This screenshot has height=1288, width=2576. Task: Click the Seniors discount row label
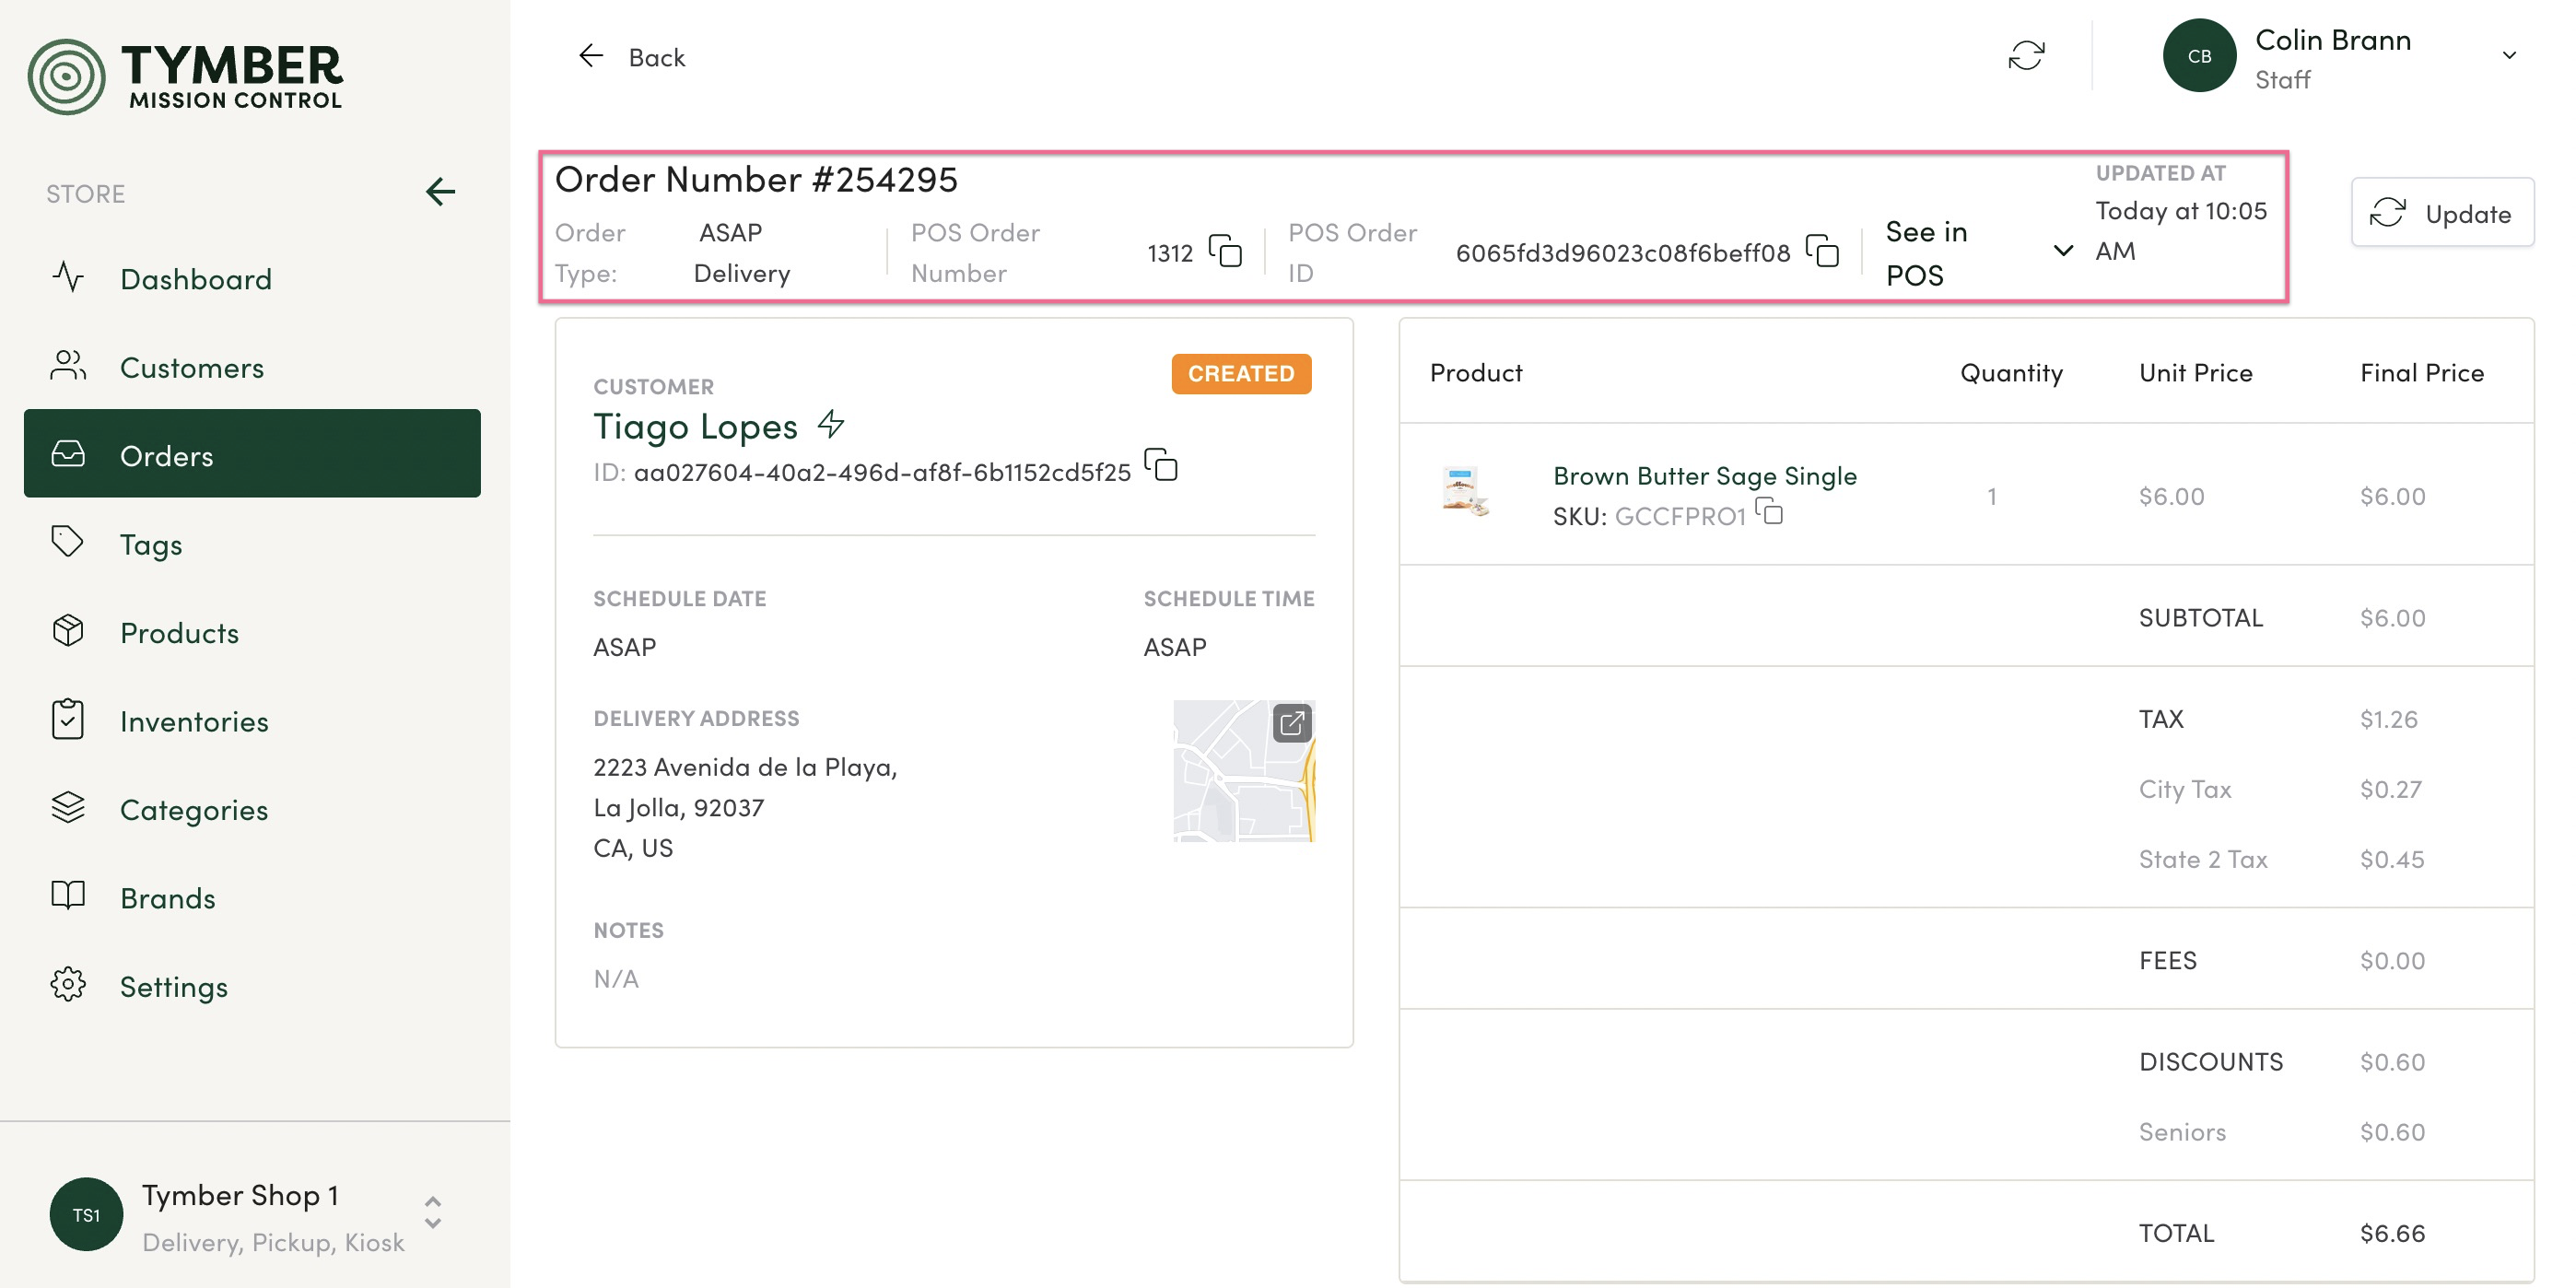(x=2182, y=1132)
